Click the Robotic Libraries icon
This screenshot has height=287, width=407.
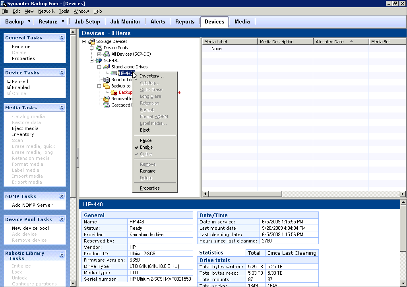107,80
